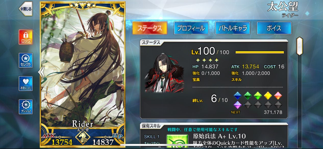The image size is (323, 149).
Task: Tap the left arrow beside card art
Action: pyautogui.click(x=41, y=73)
